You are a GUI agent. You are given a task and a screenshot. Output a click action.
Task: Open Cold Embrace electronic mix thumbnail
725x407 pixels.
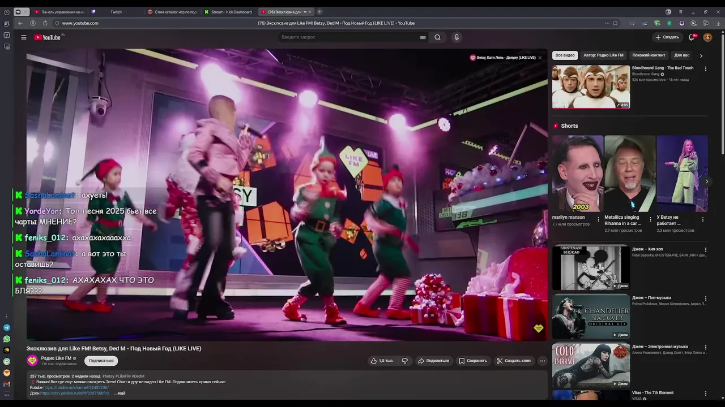591,365
